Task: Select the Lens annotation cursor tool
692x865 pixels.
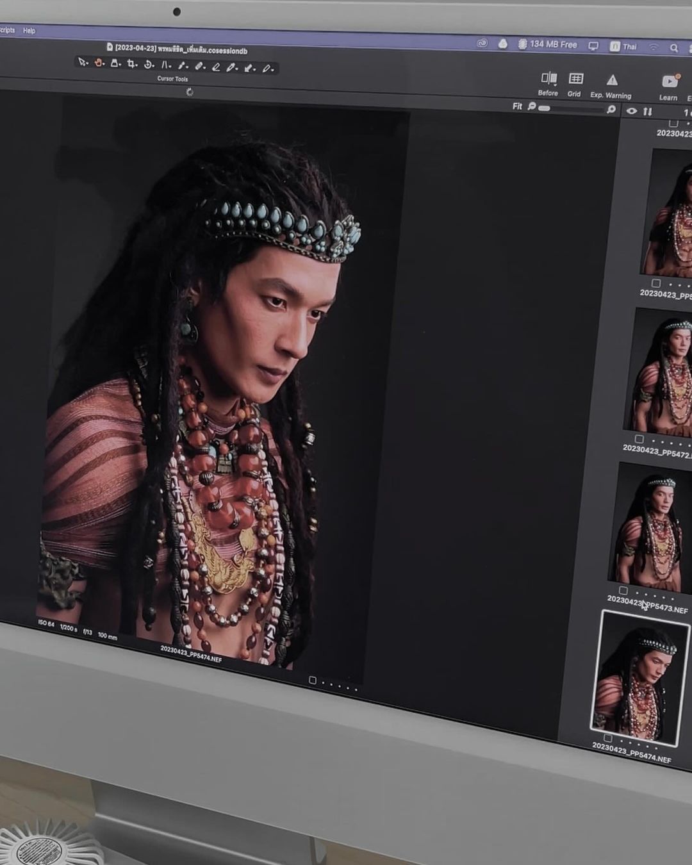Action: point(165,65)
